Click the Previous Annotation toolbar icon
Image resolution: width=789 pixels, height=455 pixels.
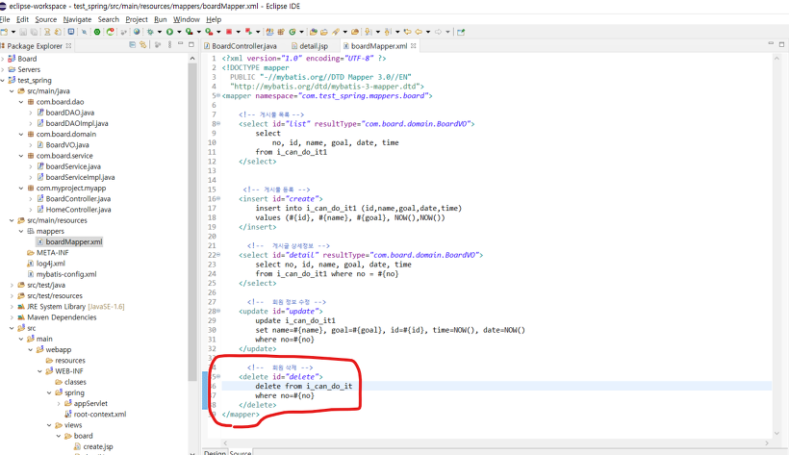387,32
